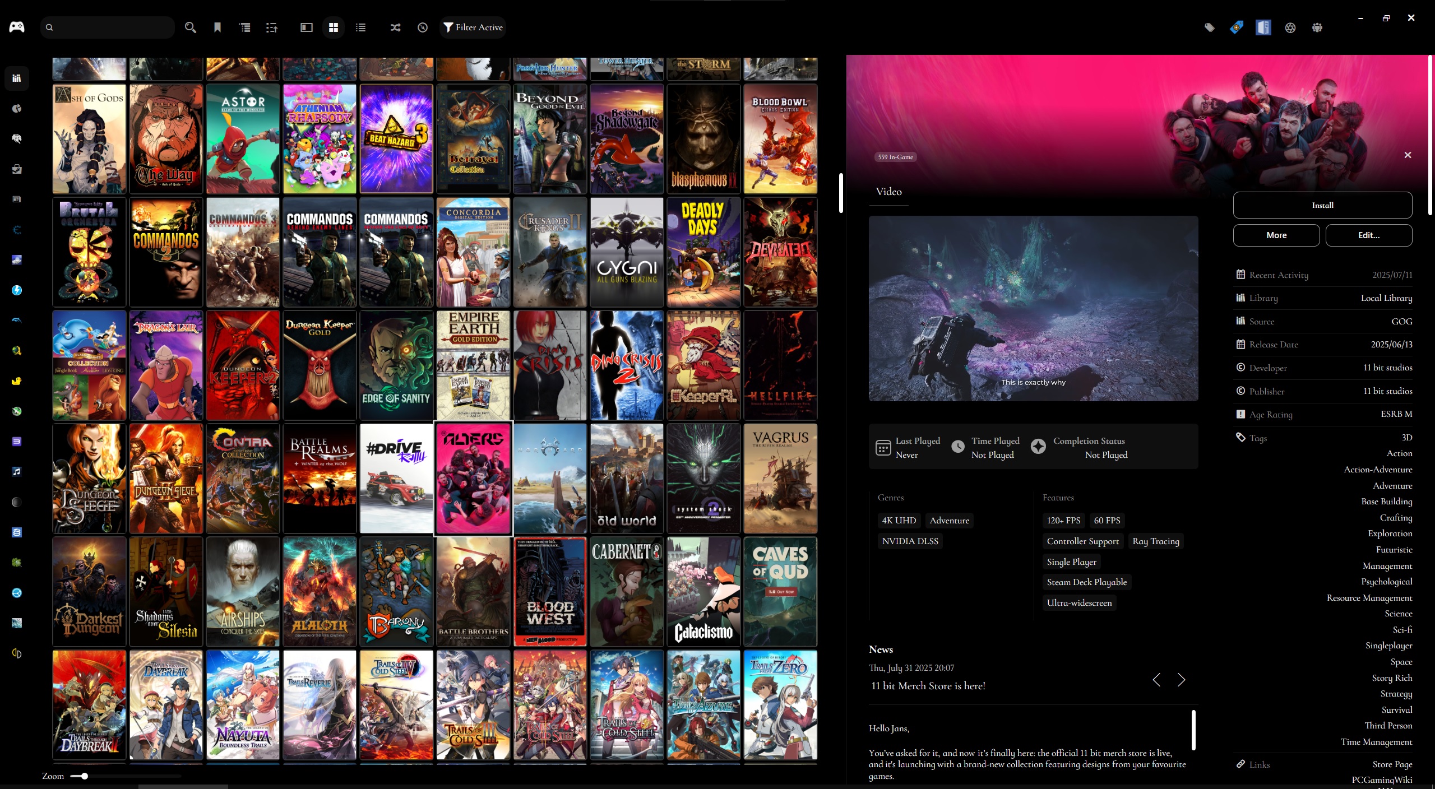Select the Cygni All Guns Blazing cover
Viewport: 1435px width, 789px height.
click(x=627, y=252)
